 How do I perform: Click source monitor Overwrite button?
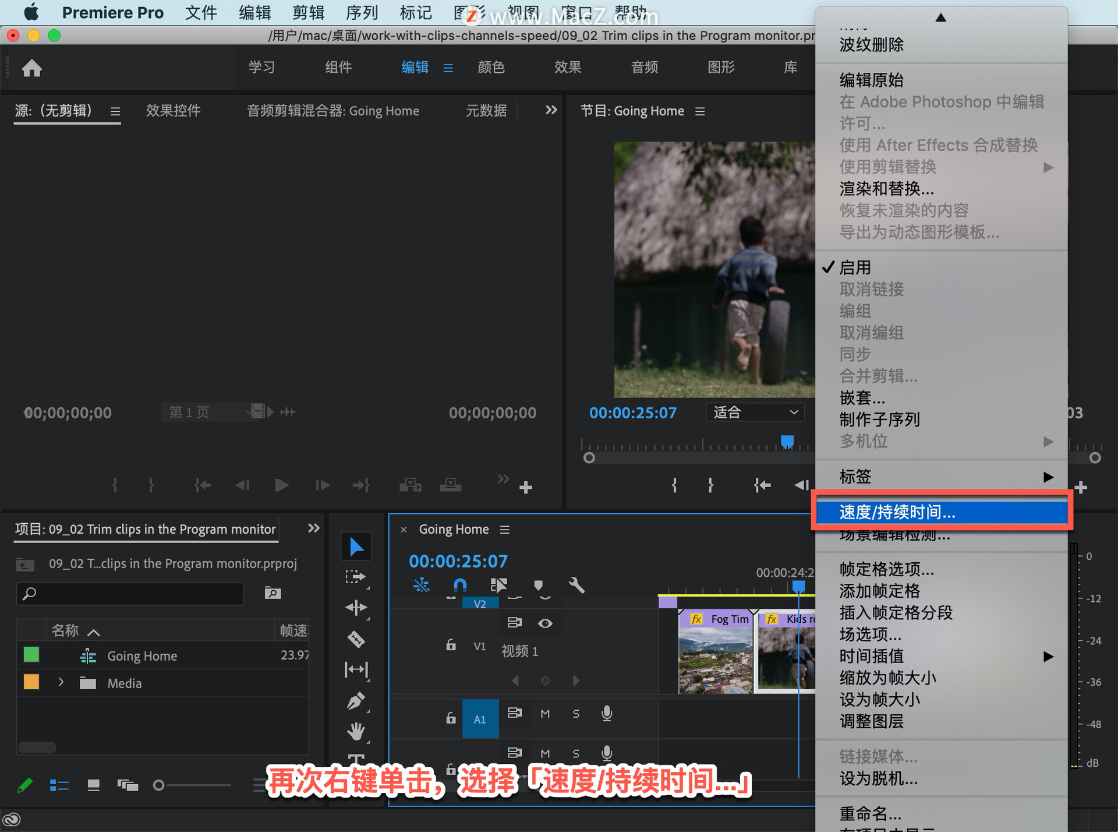[x=450, y=485]
